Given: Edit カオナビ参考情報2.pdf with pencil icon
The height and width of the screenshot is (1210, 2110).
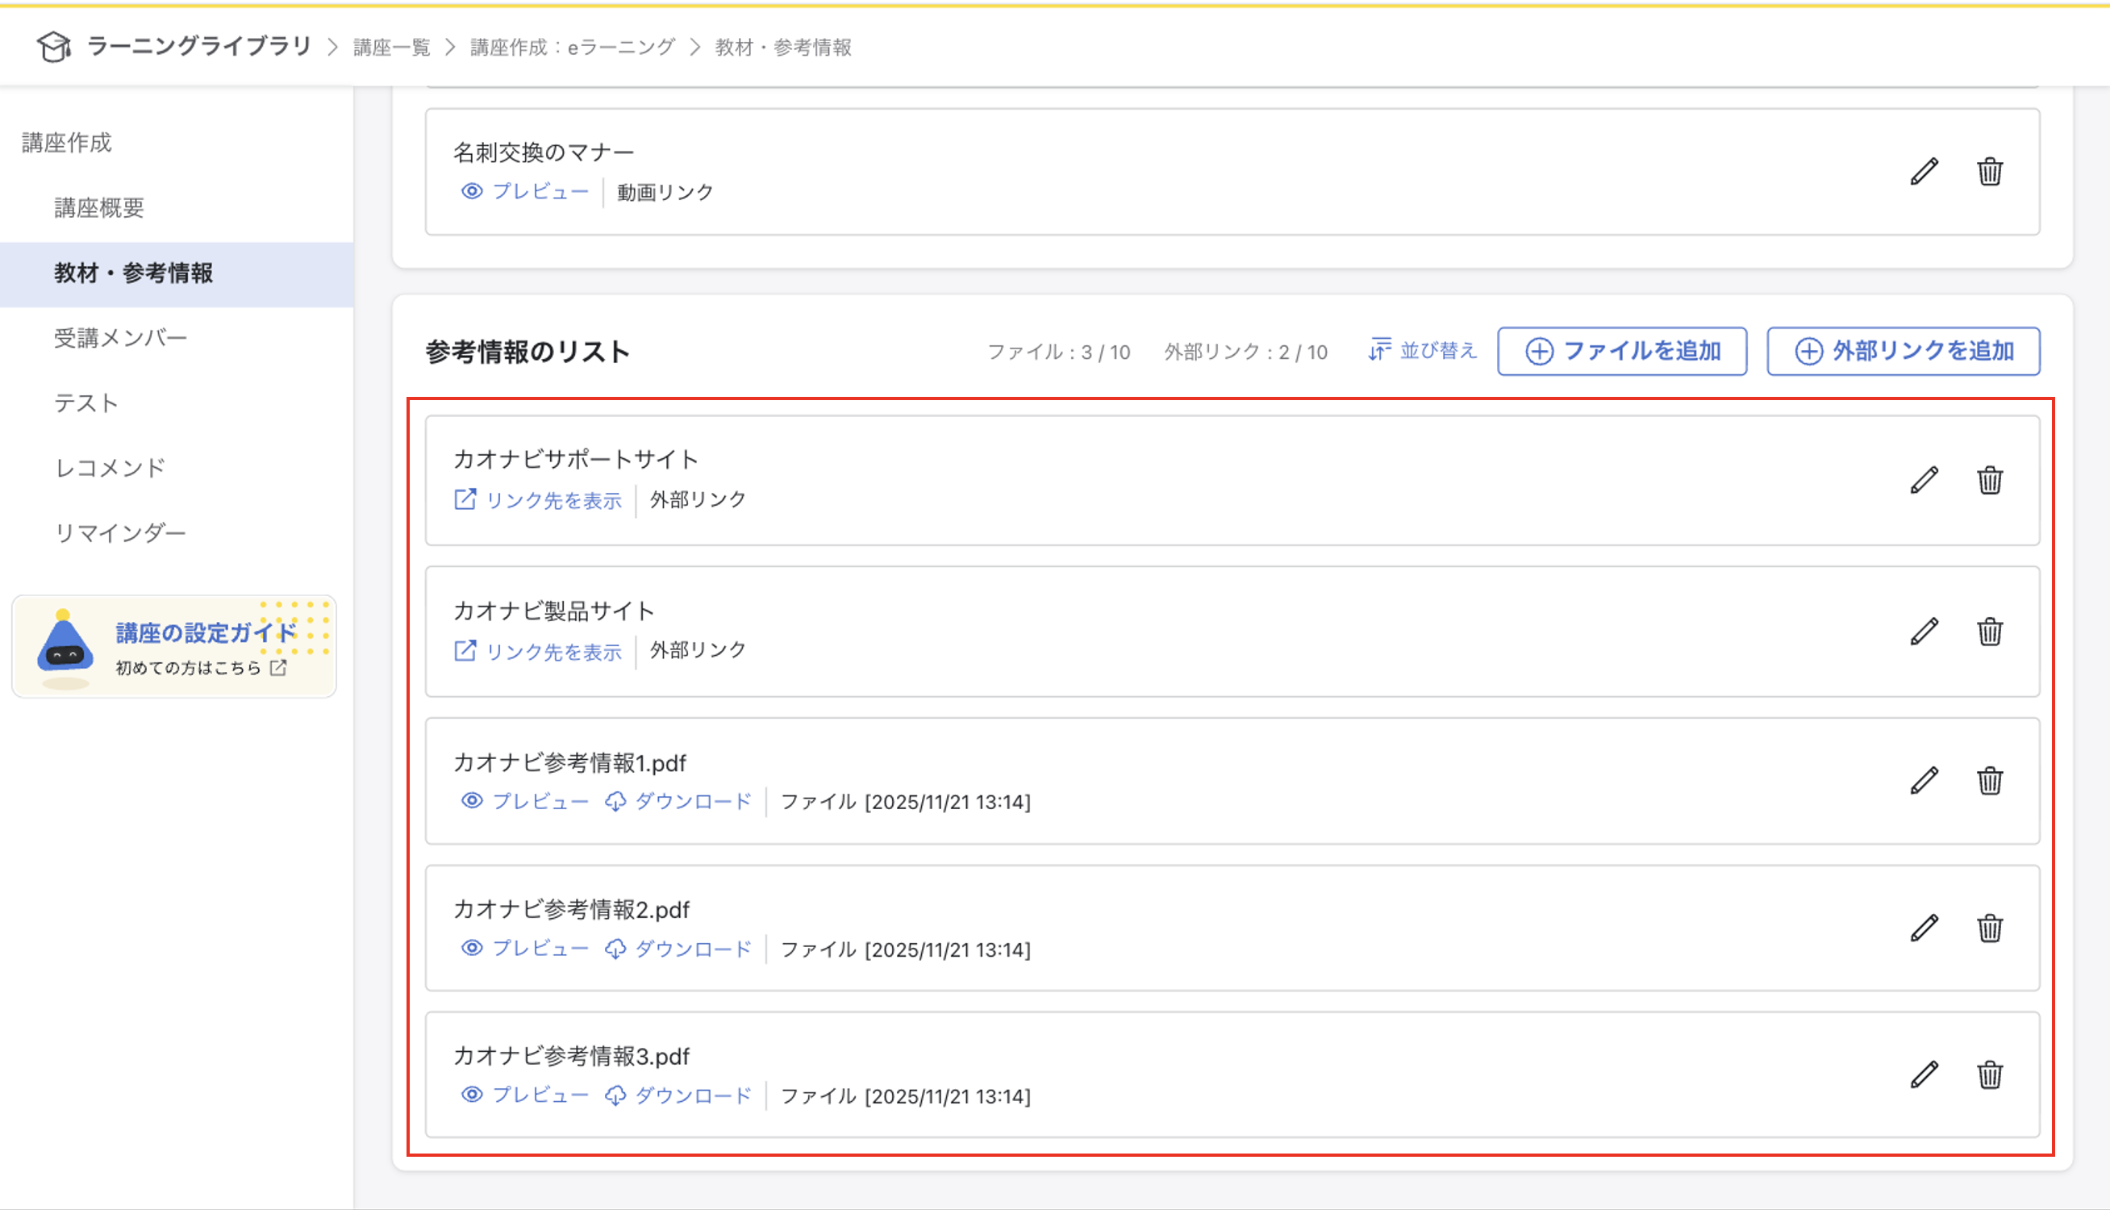Looking at the screenshot, I should click(1924, 928).
